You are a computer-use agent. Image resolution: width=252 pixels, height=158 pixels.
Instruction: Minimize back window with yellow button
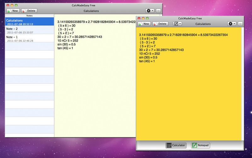point(12,5)
